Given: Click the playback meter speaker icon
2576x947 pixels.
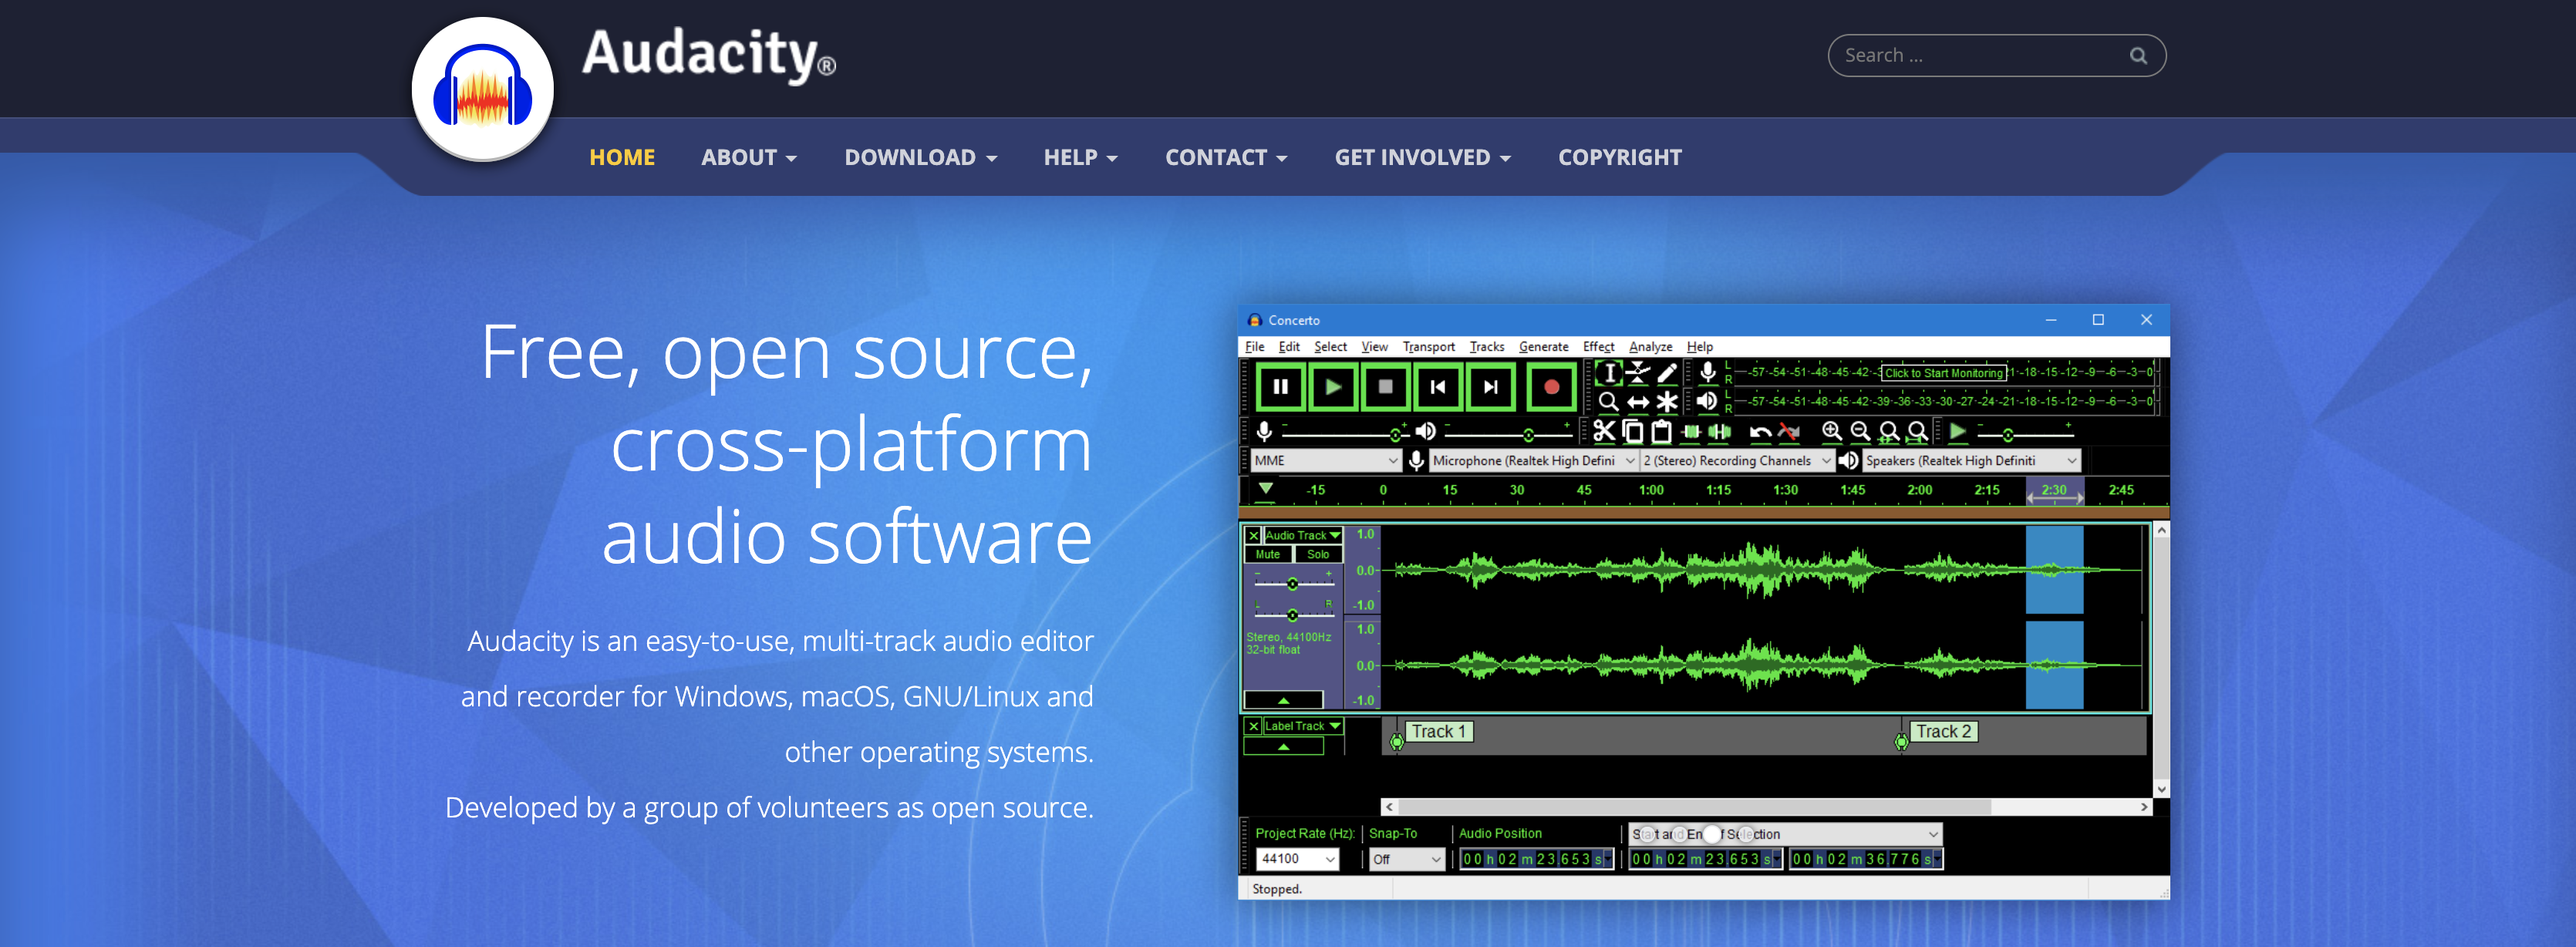Looking at the screenshot, I should point(1707,401).
